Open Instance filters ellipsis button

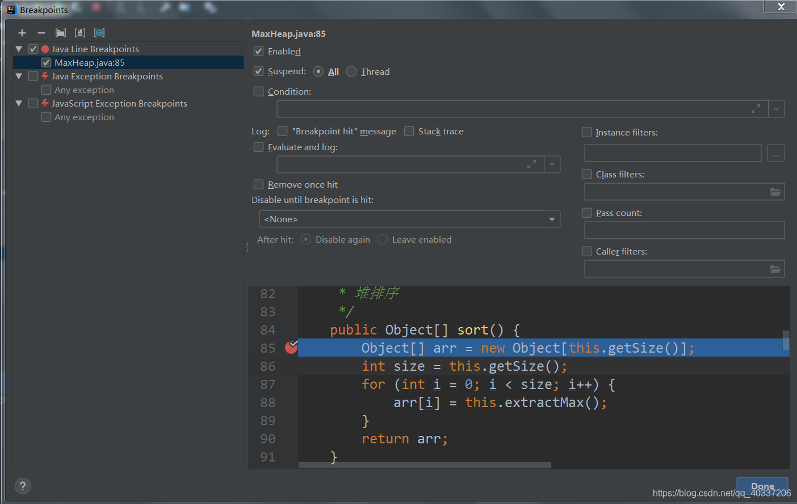pyautogui.click(x=776, y=153)
